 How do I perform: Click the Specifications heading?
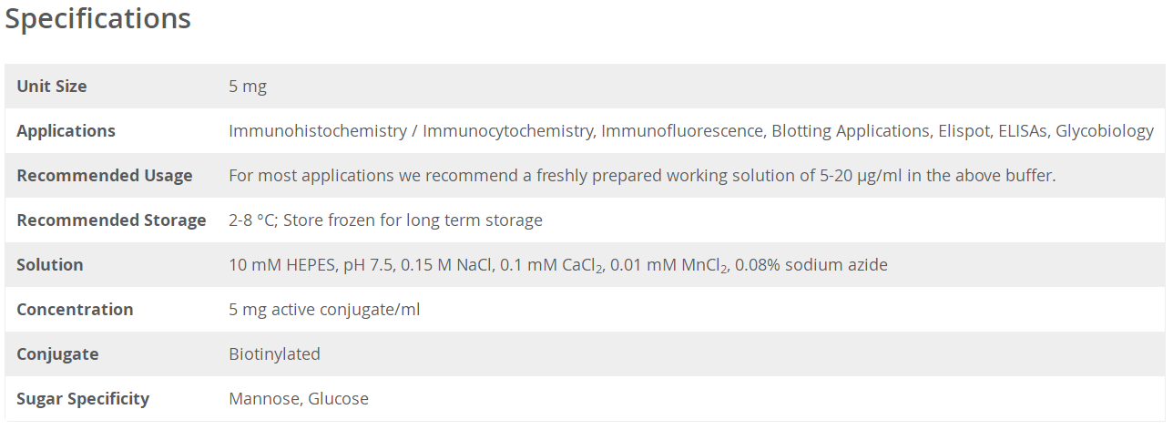98,19
